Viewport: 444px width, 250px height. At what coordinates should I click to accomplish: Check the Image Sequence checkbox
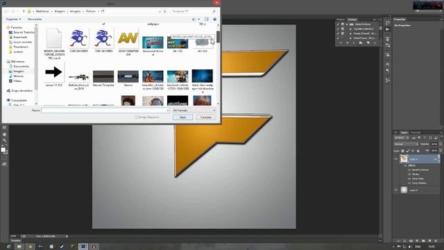137,117
